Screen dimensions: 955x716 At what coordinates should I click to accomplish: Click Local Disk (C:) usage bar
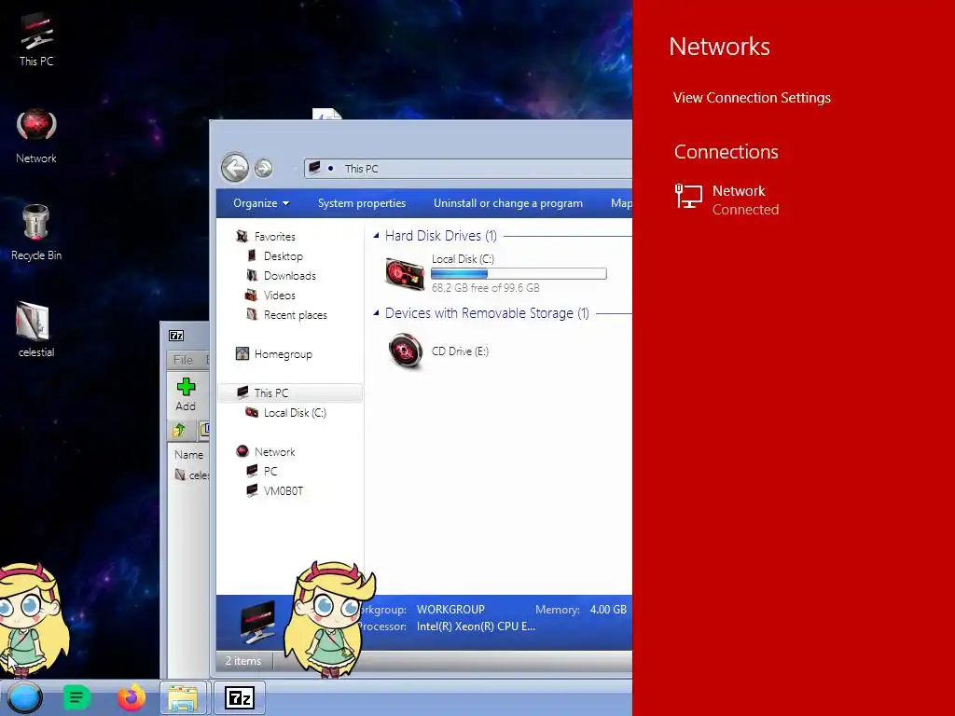(x=519, y=273)
